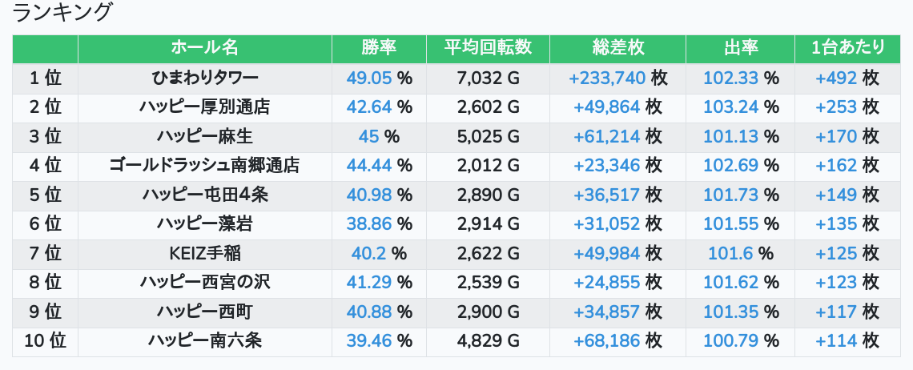Click the 勝率 column header

coord(379,48)
